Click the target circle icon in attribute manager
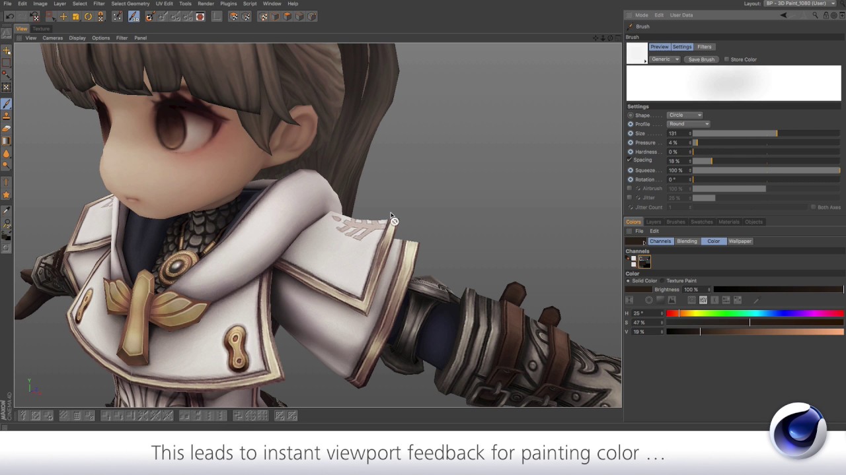 coord(833,15)
